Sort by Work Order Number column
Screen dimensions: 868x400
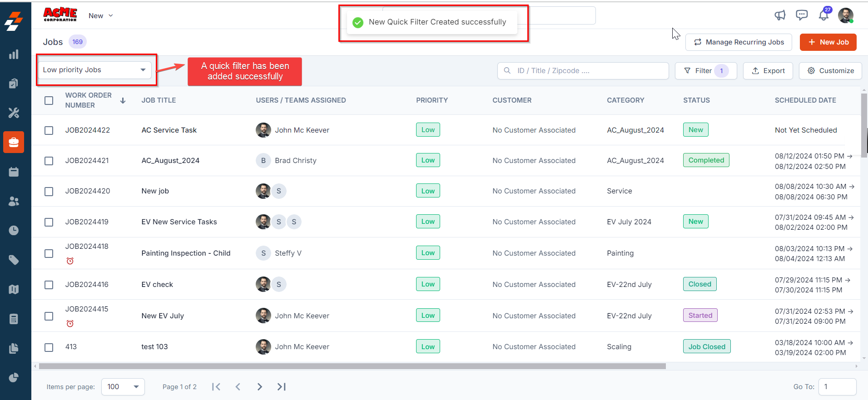tap(123, 100)
